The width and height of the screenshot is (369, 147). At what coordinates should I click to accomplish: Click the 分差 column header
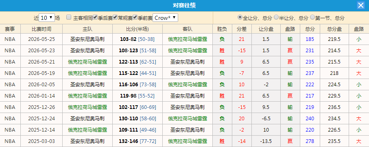[241, 29]
